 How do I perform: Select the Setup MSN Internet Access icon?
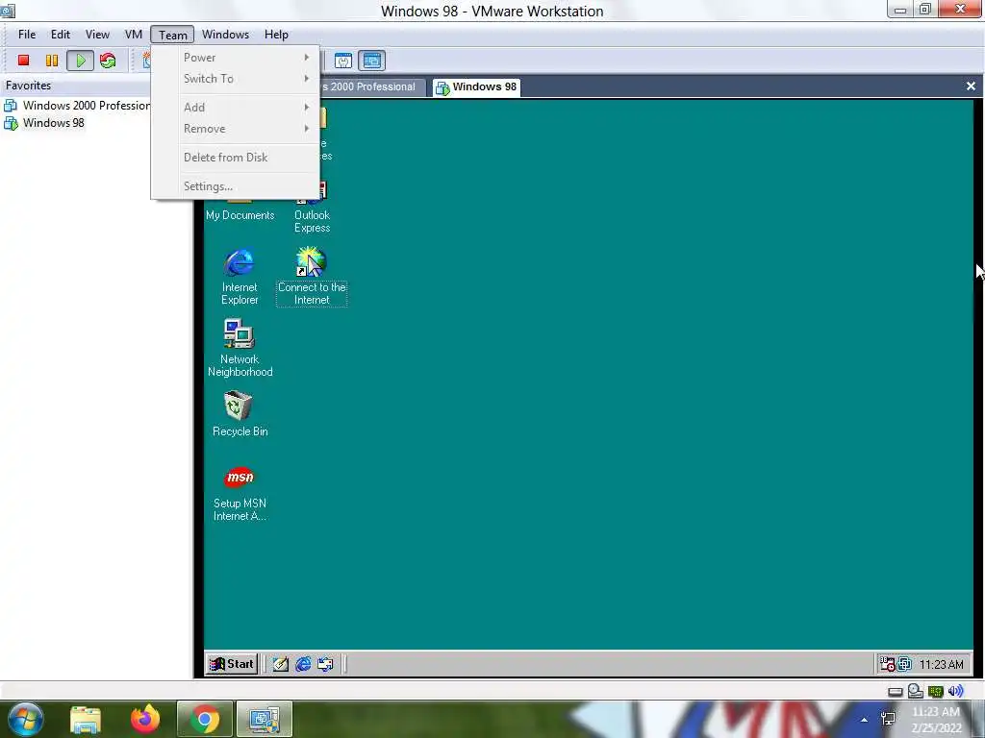pyautogui.click(x=240, y=494)
